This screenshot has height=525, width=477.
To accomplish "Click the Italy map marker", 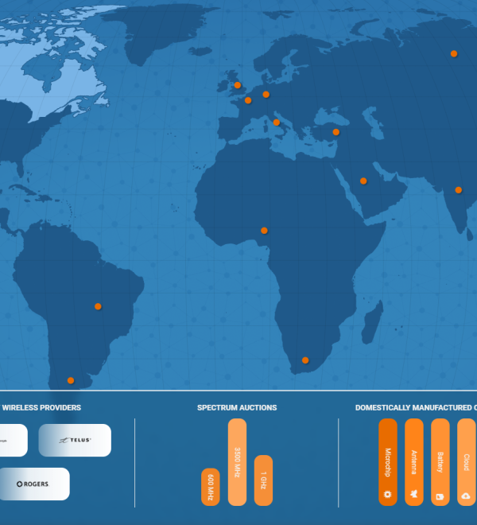I will click(277, 122).
